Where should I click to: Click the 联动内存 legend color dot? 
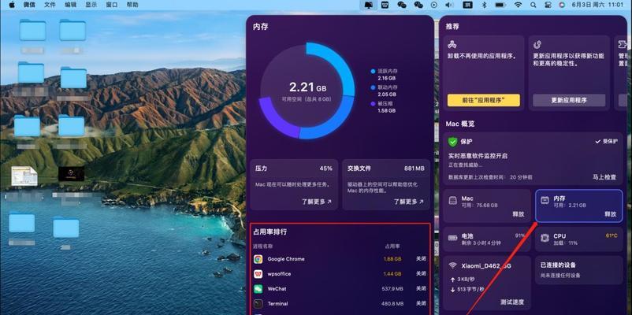tap(373, 87)
